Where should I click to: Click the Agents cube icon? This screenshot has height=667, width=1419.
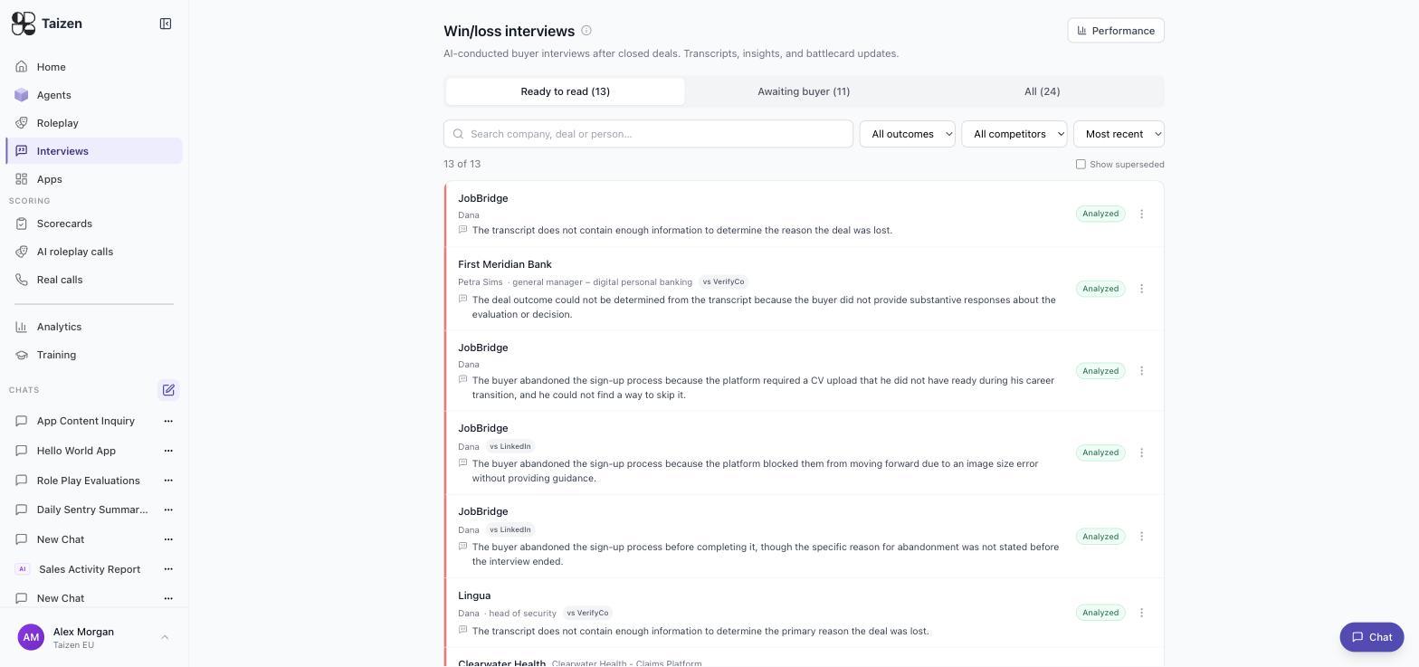point(22,95)
